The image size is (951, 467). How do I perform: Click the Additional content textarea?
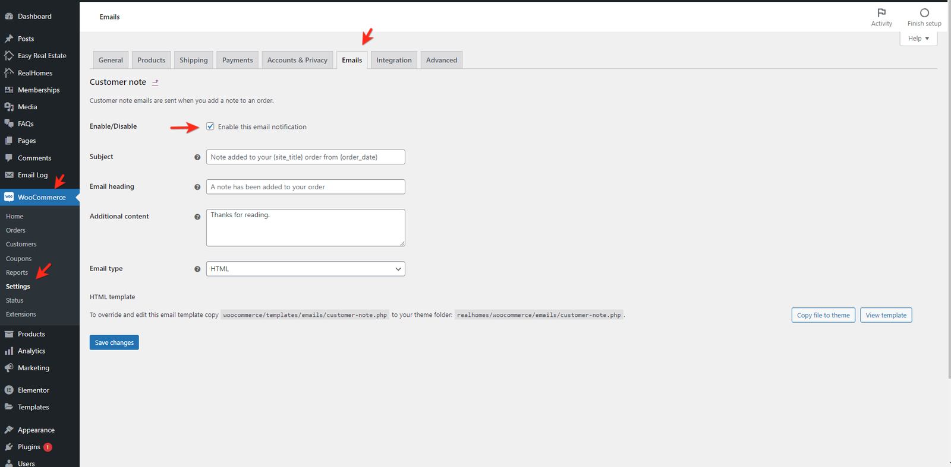pyautogui.click(x=306, y=227)
